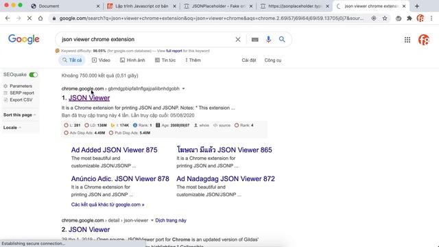
Task: Open Công cụ search tools
Action: click(273, 60)
